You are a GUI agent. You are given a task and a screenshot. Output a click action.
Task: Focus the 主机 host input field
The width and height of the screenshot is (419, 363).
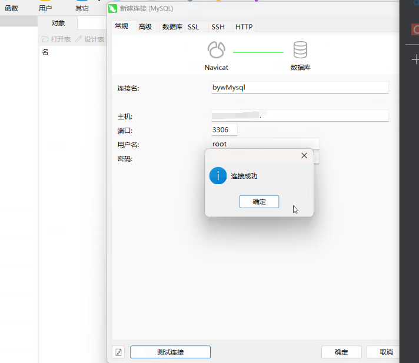300,116
